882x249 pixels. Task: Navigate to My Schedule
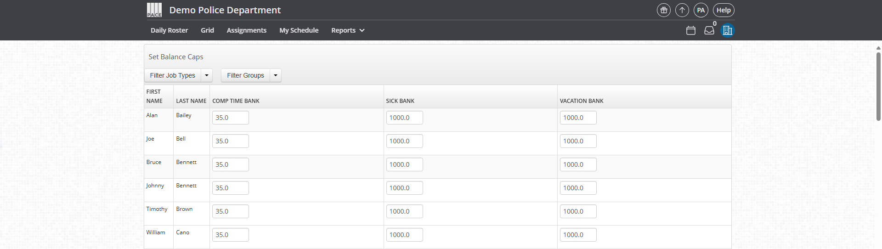(299, 30)
